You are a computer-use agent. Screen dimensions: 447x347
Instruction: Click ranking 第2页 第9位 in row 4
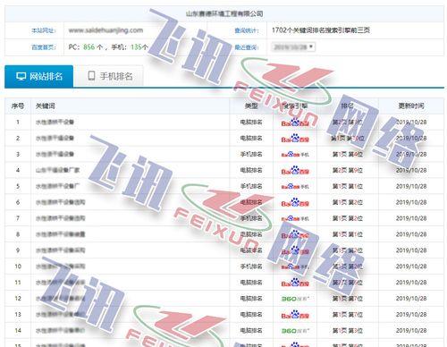[x=348, y=171]
